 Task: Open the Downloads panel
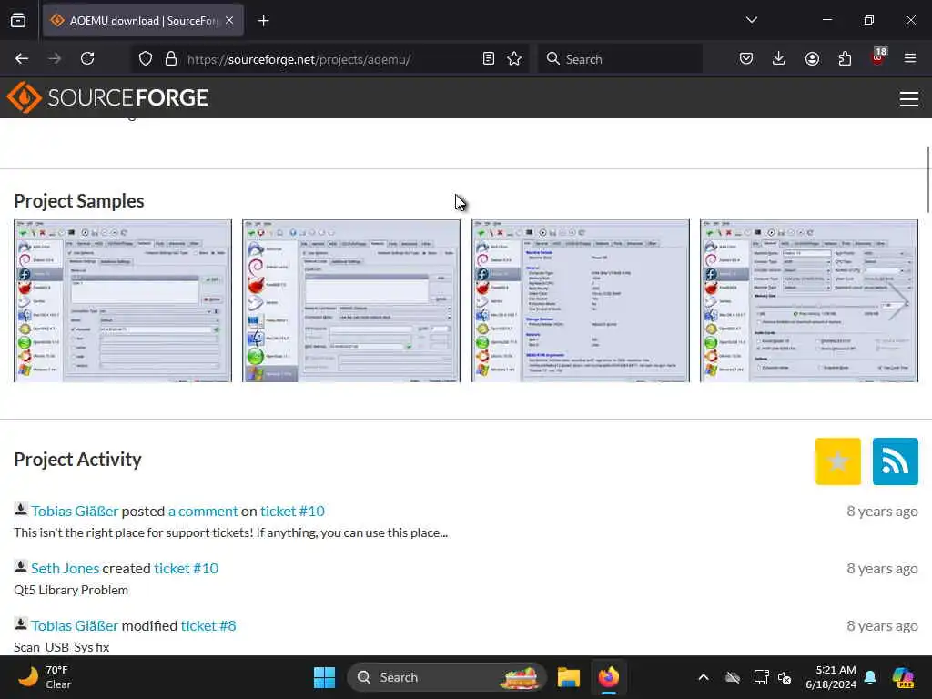(x=779, y=58)
